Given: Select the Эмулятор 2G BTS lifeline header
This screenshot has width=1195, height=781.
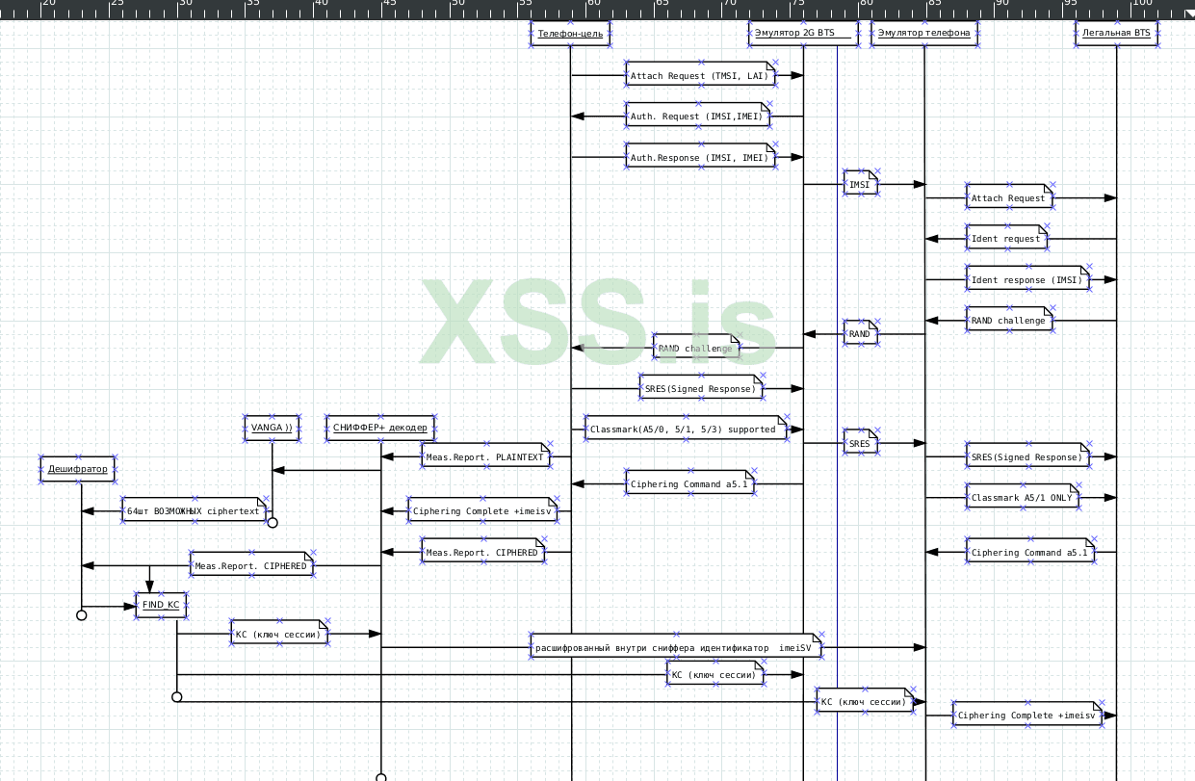Looking at the screenshot, I should pyautogui.click(x=804, y=34).
